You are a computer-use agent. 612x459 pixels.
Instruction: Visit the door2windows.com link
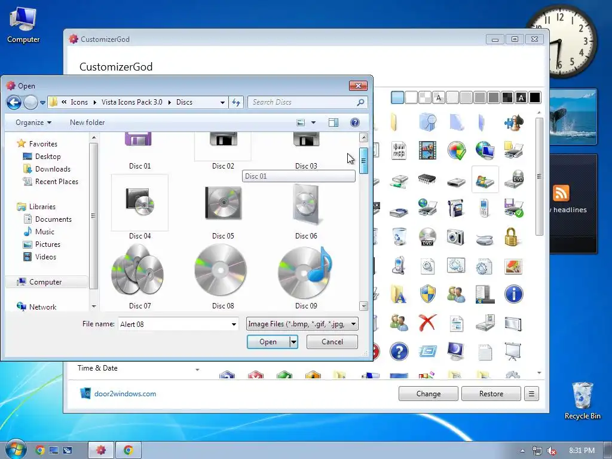(x=125, y=394)
